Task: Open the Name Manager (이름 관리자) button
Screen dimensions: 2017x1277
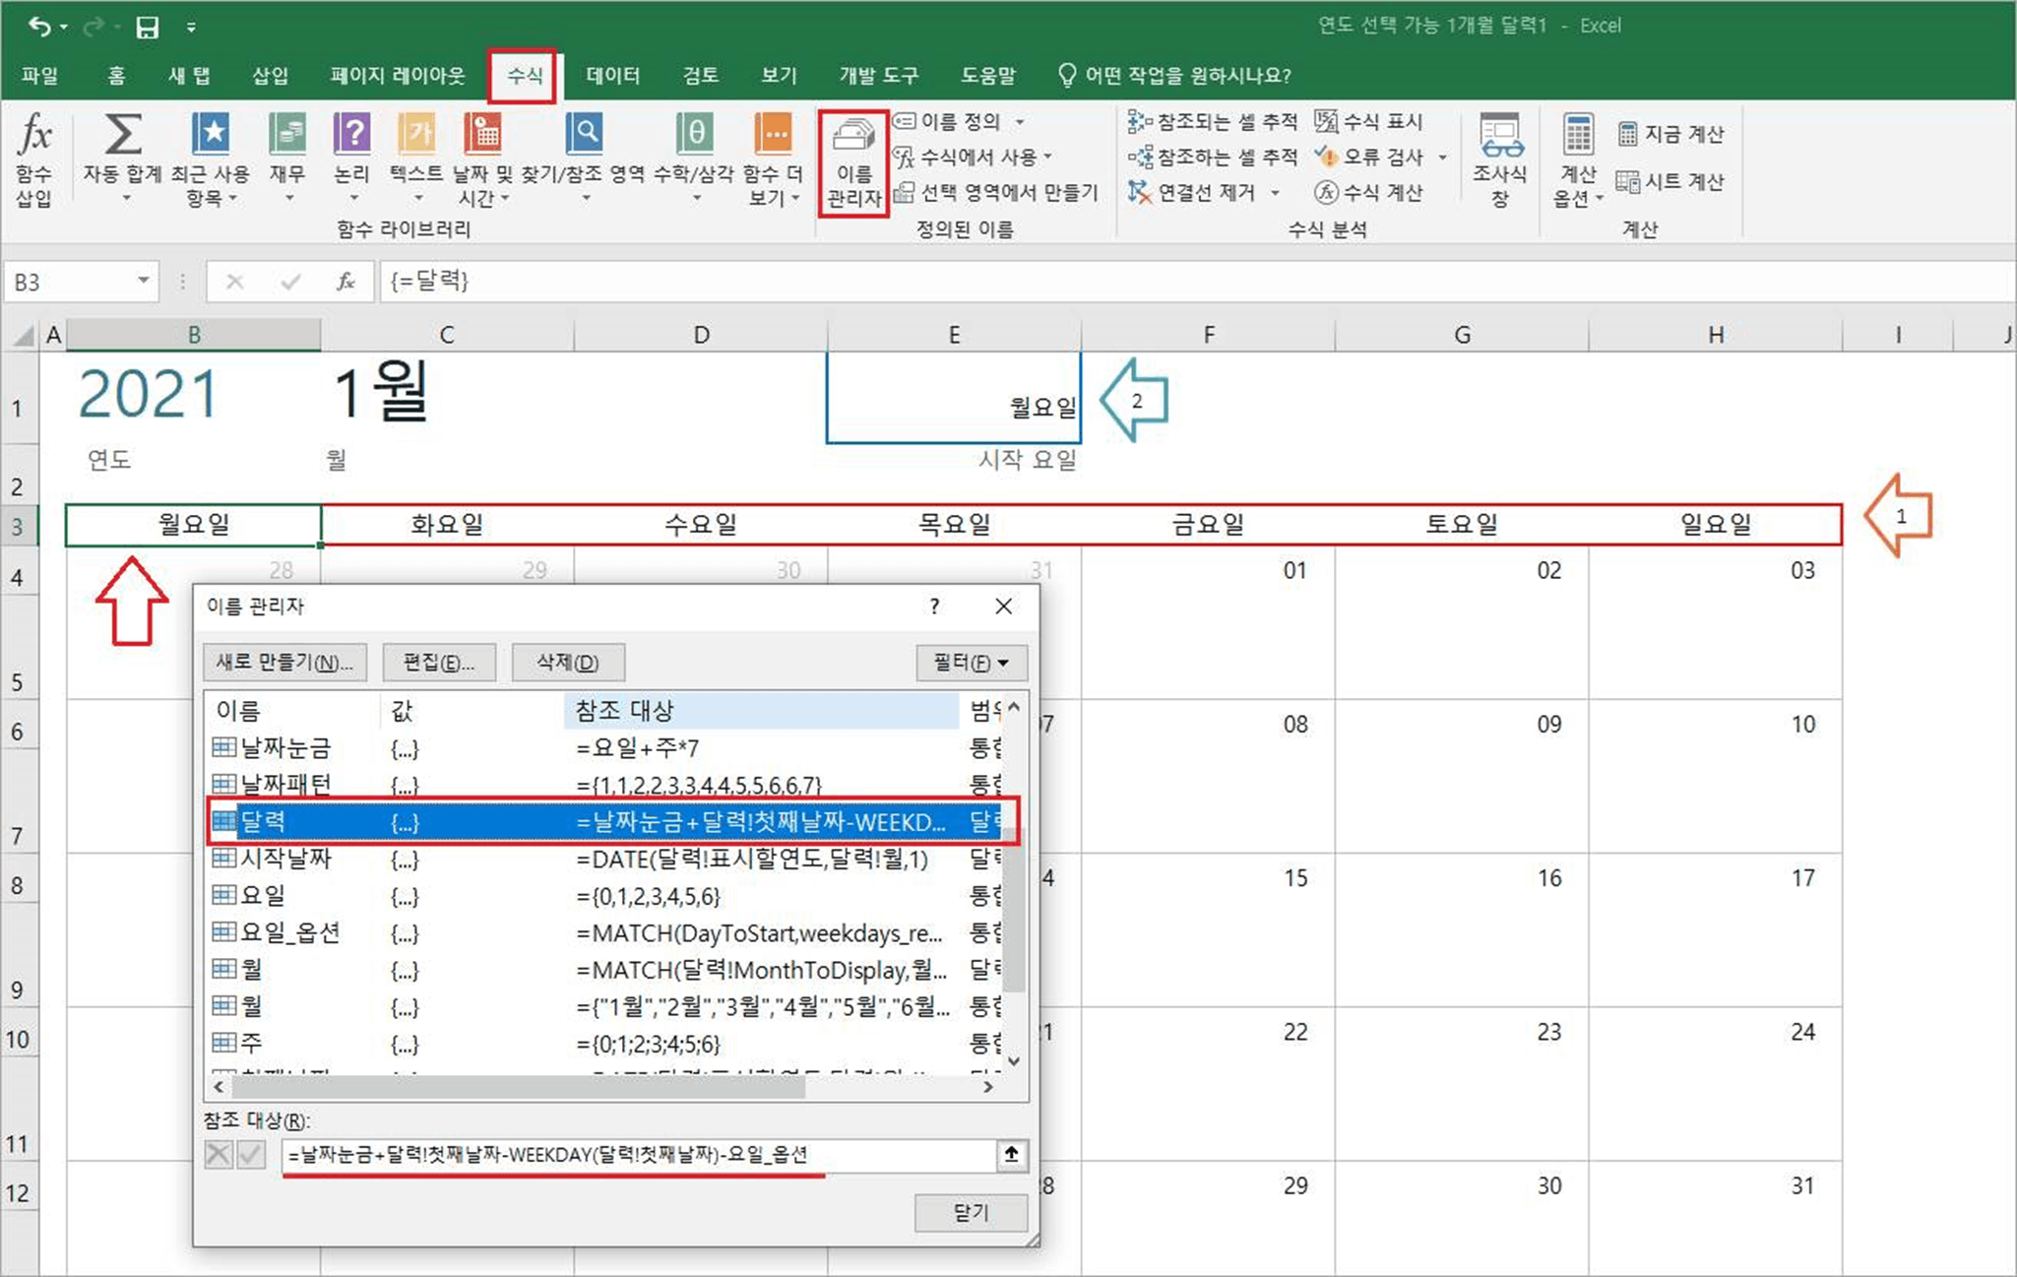Action: [853, 162]
